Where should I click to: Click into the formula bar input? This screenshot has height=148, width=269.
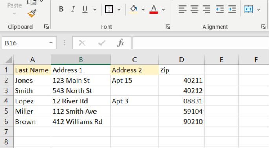click(201, 43)
